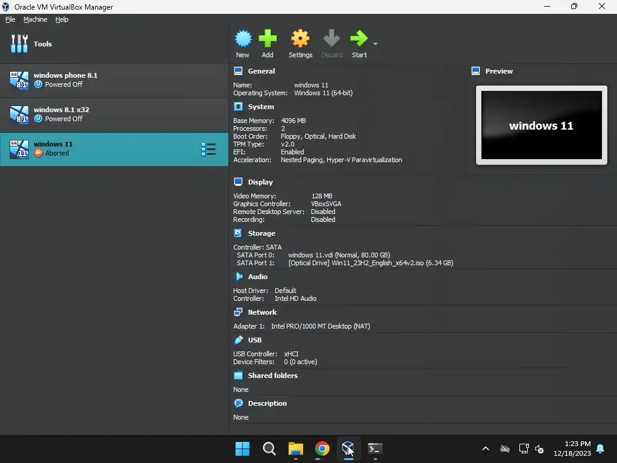This screenshot has height=463, width=617.
Task: Open the Description section header
Action: [x=267, y=403]
